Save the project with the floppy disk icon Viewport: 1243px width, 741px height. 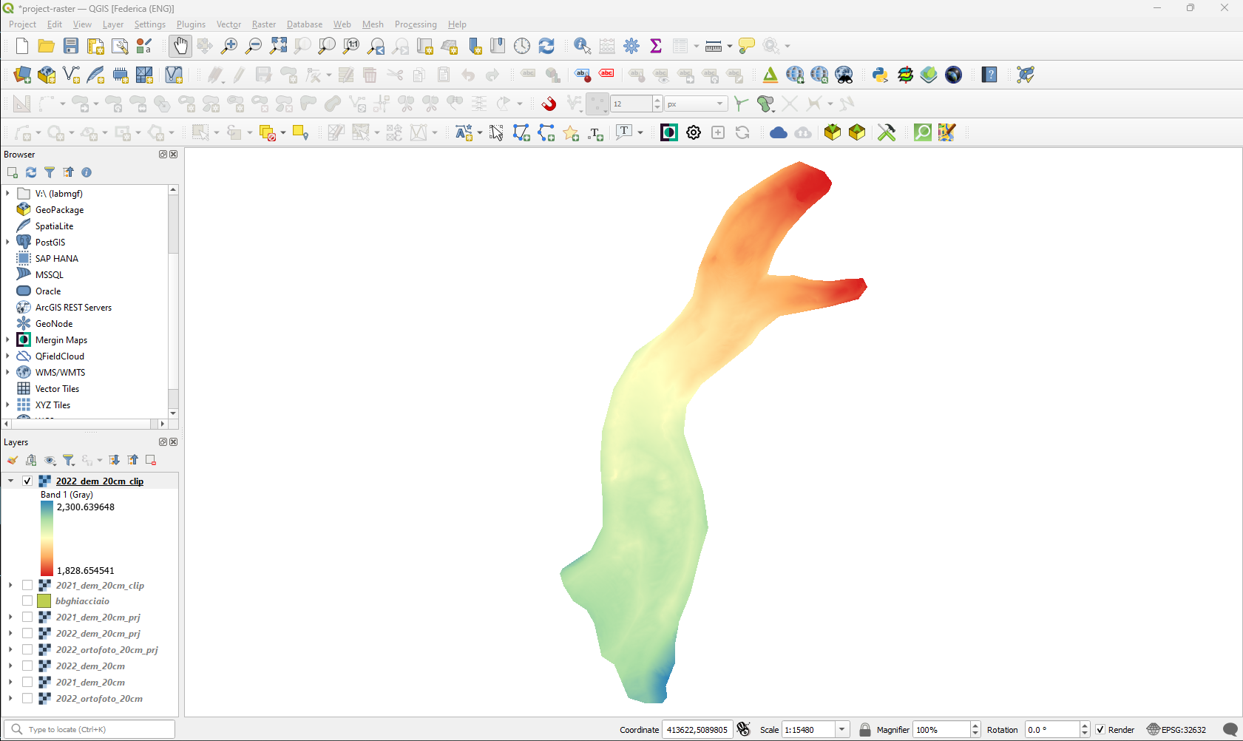pyautogui.click(x=71, y=46)
